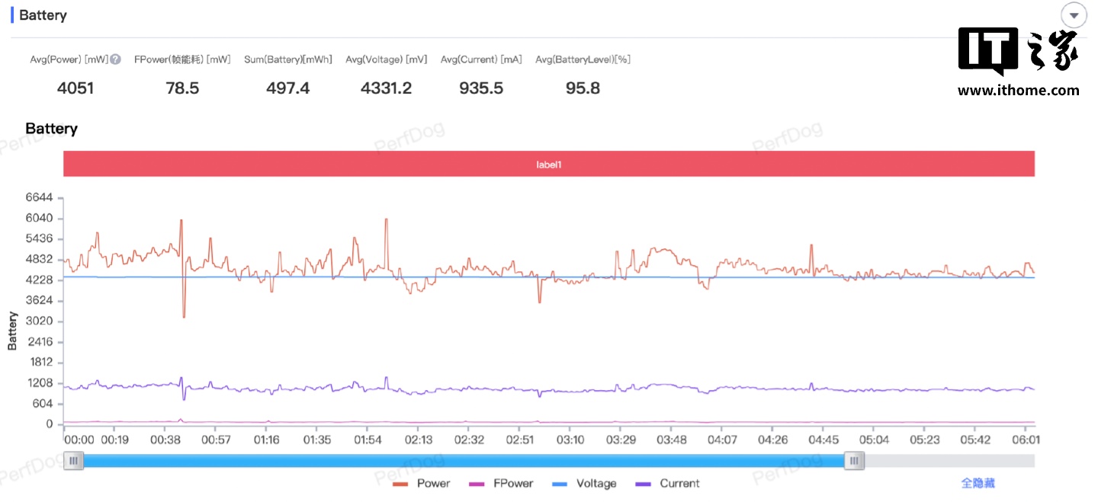Click the left handle of the range slider
The width and height of the screenshot is (1098, 502).
73,461
